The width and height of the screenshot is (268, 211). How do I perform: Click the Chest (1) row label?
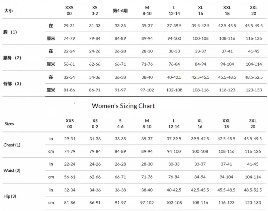click(x=12, y=145)
